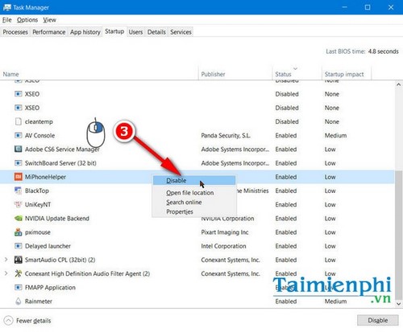The width and height of the screenshot is (403, 332).
Task: Click the NVIDIA Update Backend icon
Action: point(18,219)
